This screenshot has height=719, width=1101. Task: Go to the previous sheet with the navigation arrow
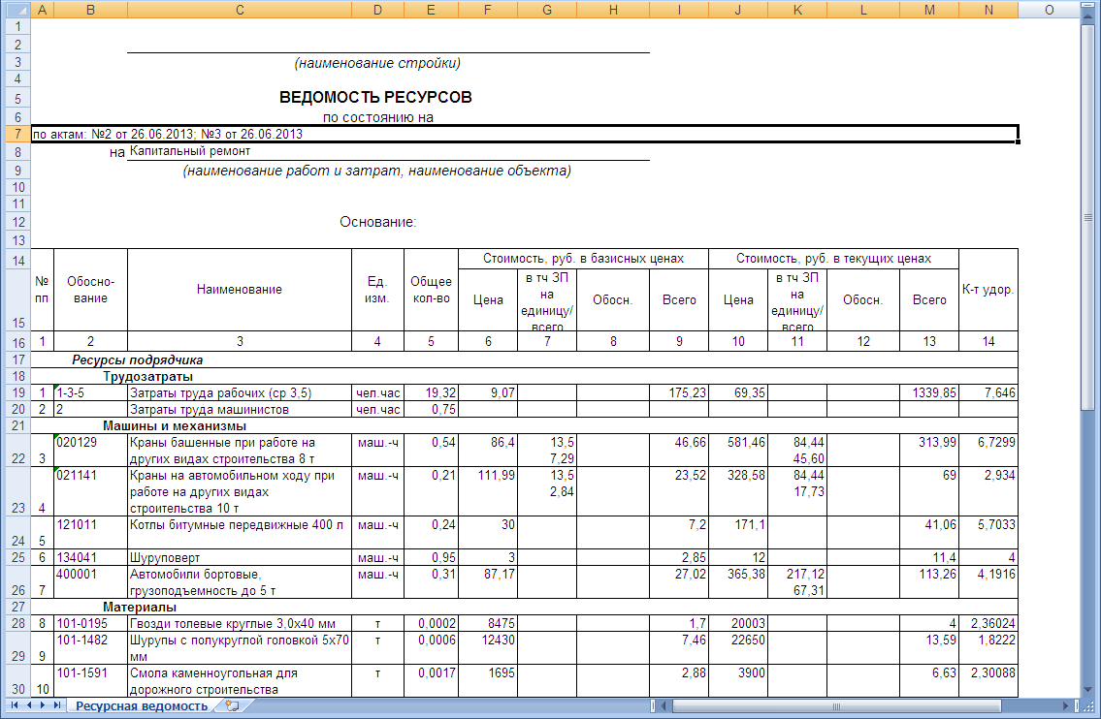(x=29, y=705)
